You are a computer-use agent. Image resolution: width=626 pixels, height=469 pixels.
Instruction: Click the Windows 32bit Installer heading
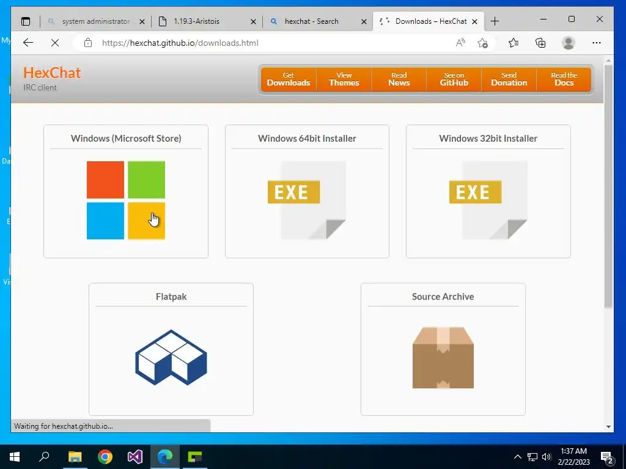(x=488, y=139)
